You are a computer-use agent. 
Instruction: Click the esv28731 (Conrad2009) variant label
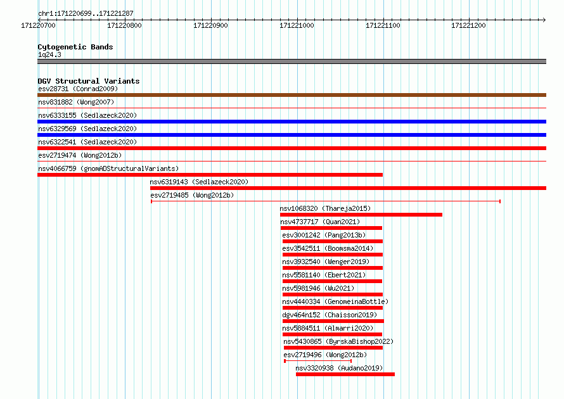[x=78, y=89]
